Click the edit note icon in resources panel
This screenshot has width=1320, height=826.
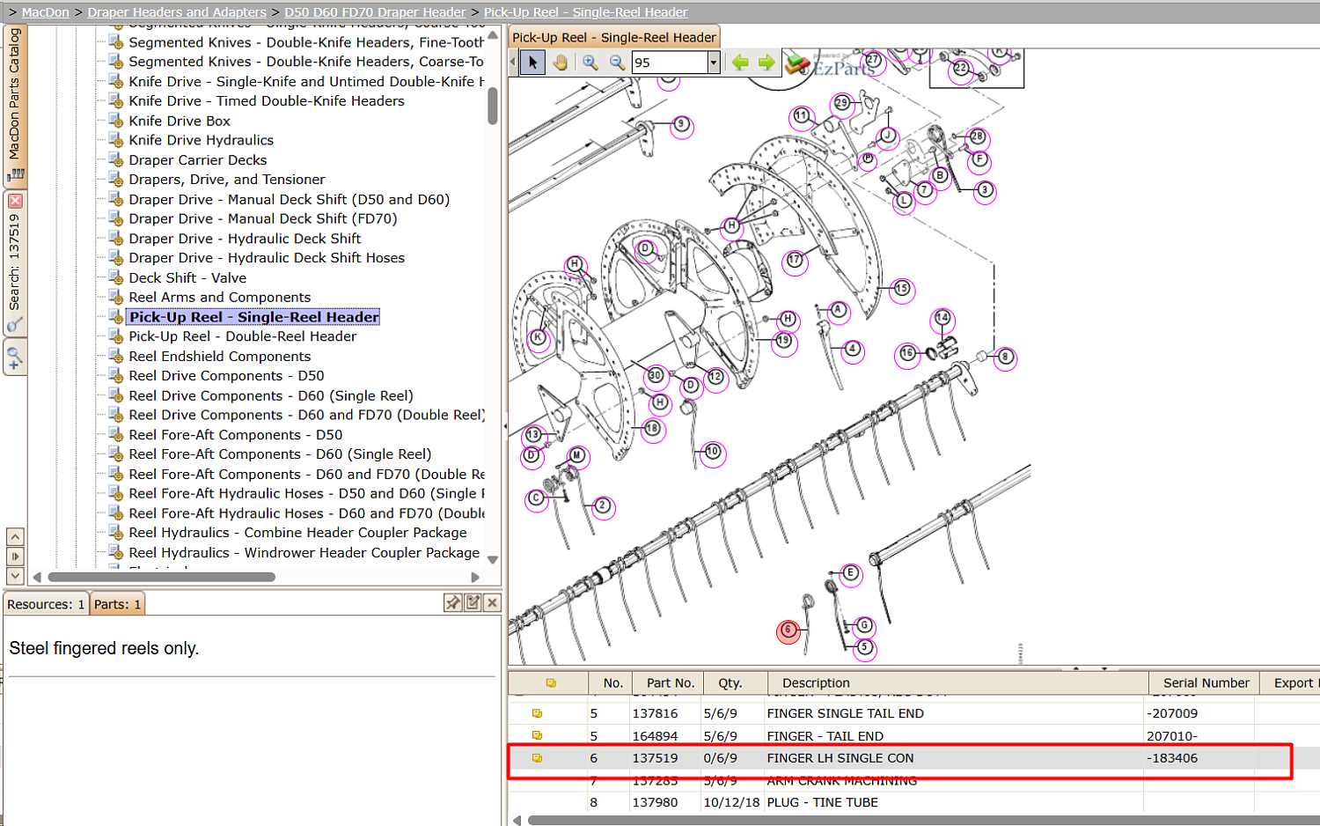(x=473, y=603)
